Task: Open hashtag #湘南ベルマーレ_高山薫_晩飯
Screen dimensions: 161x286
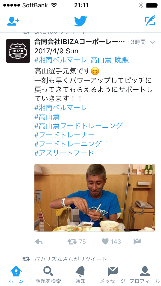Action: (x=82, y=60)
